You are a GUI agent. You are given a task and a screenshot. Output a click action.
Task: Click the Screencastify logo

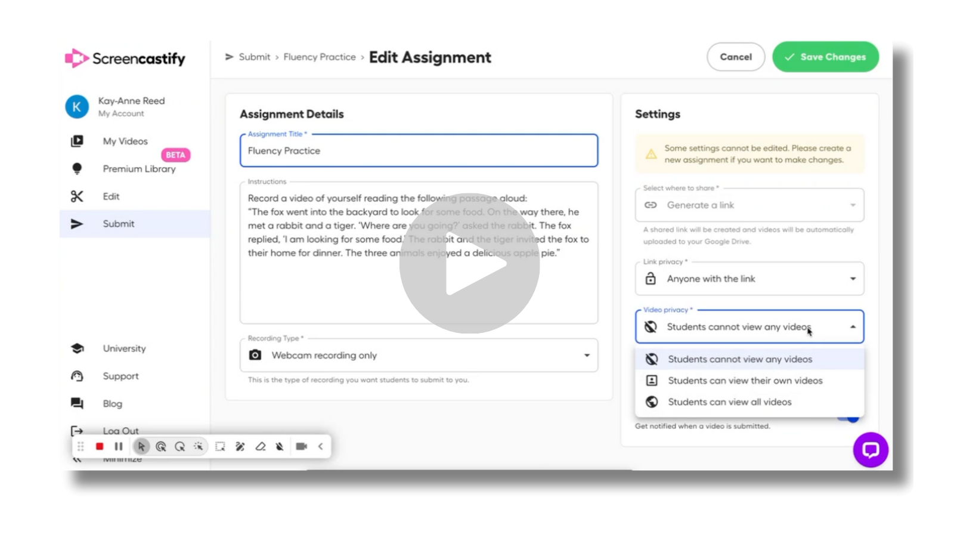[x=125, y=58]
